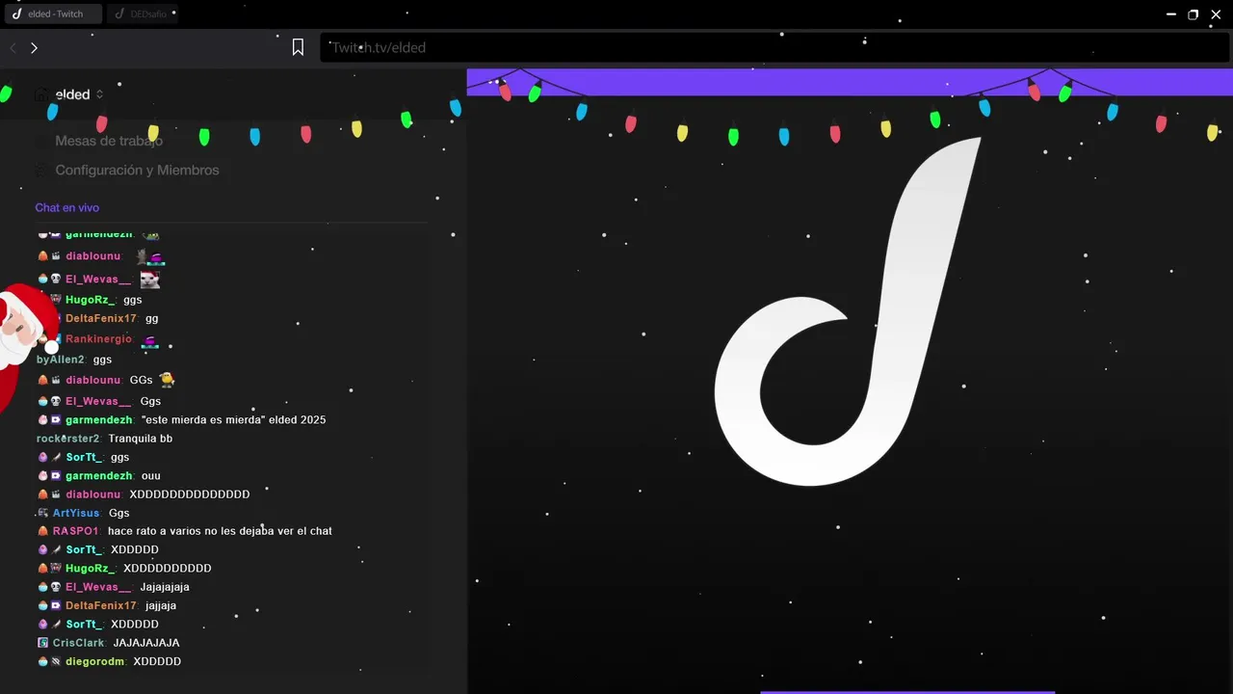The width and height of the screenshot is (1233, 694).
Task: Click username rockerster2
Action: 67,439
